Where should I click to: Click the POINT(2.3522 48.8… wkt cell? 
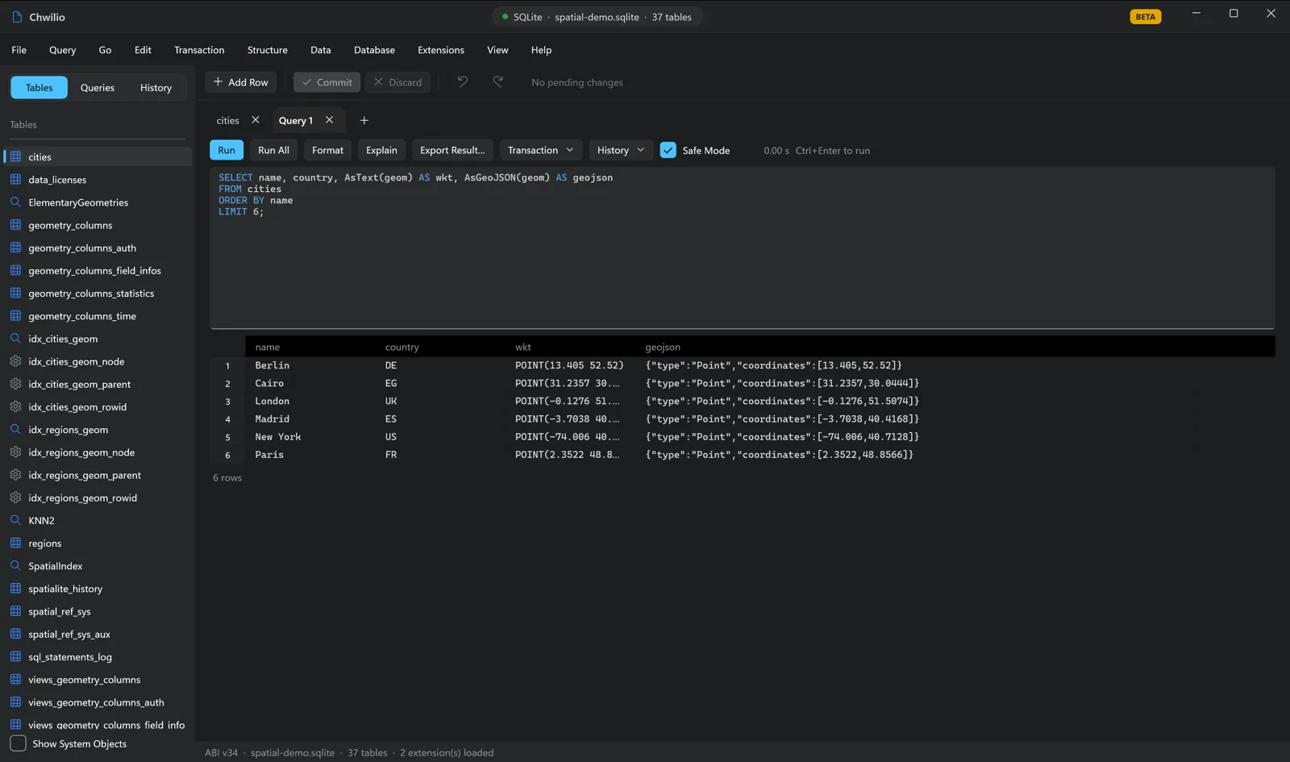(568, 454)
